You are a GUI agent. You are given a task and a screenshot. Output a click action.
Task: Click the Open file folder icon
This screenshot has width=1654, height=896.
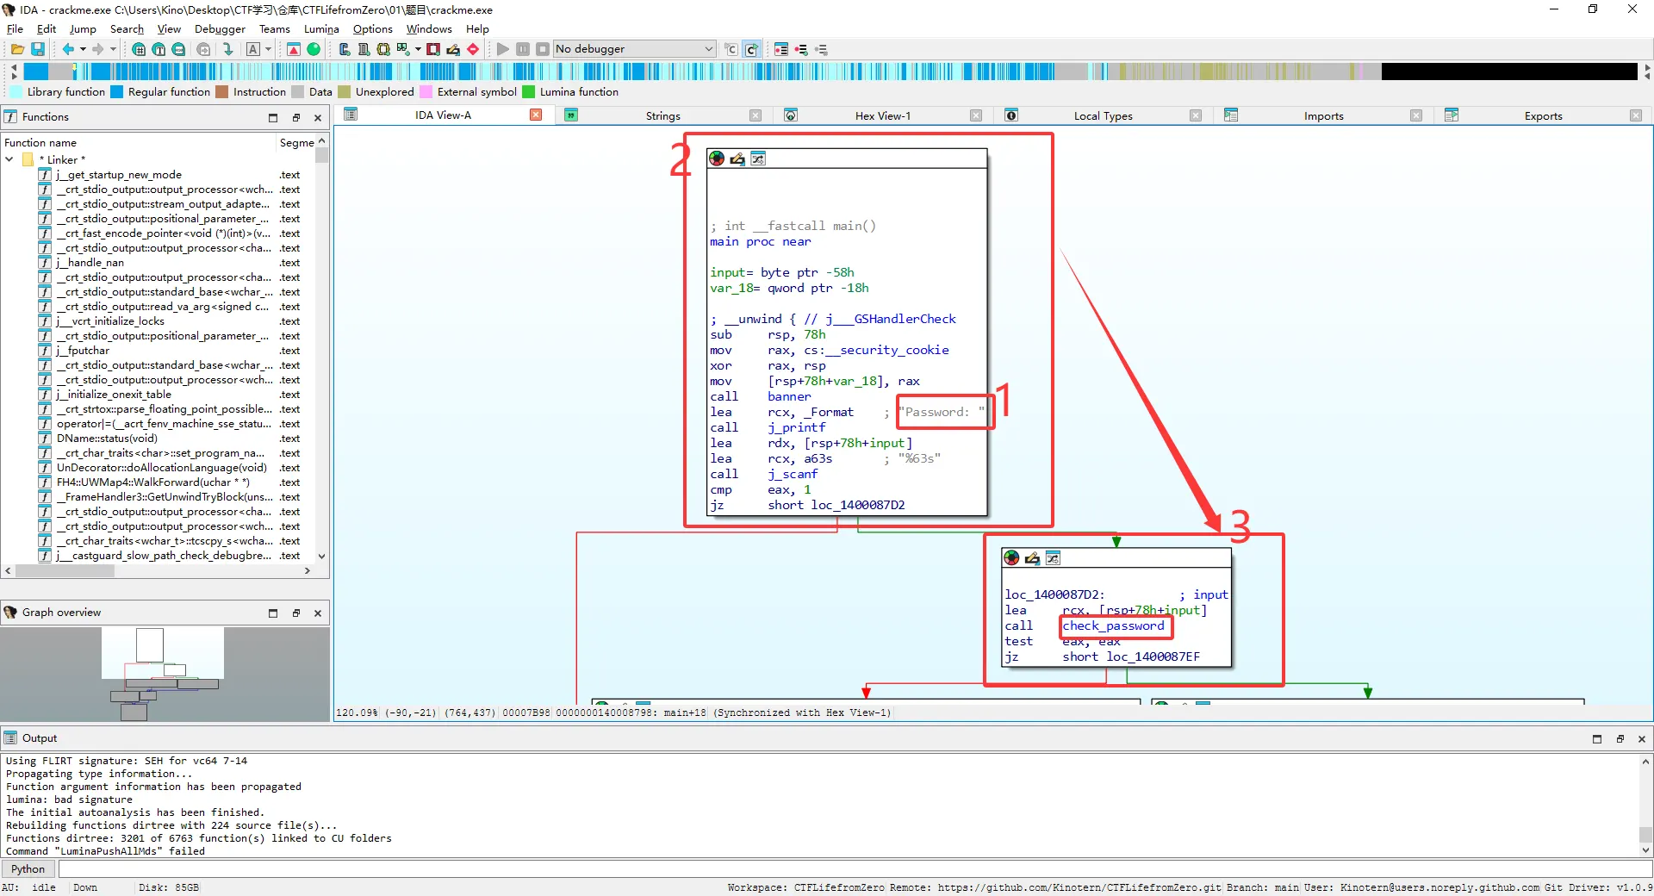[17, 49]
